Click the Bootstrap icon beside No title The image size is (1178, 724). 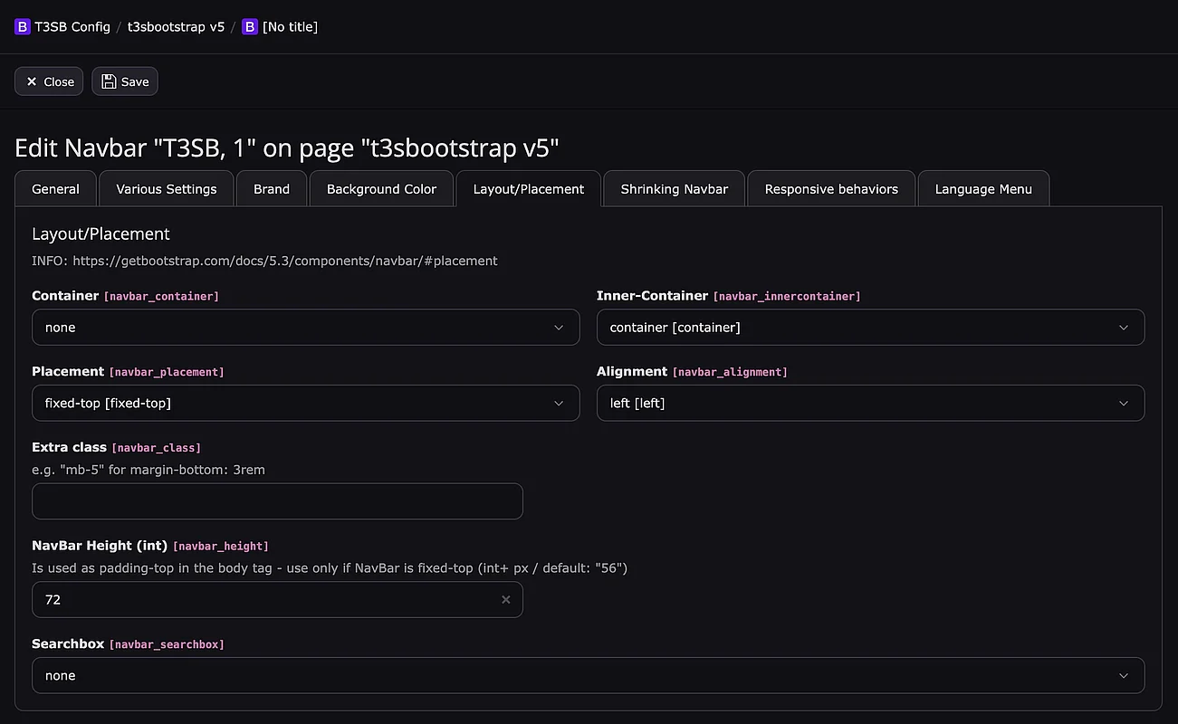point(250,27)
